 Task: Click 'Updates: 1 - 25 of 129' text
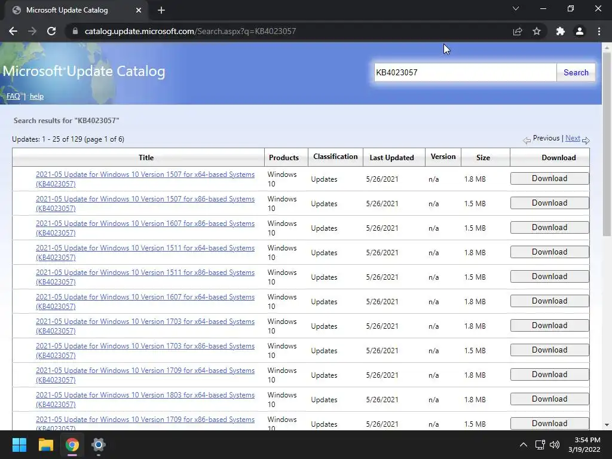68,139
